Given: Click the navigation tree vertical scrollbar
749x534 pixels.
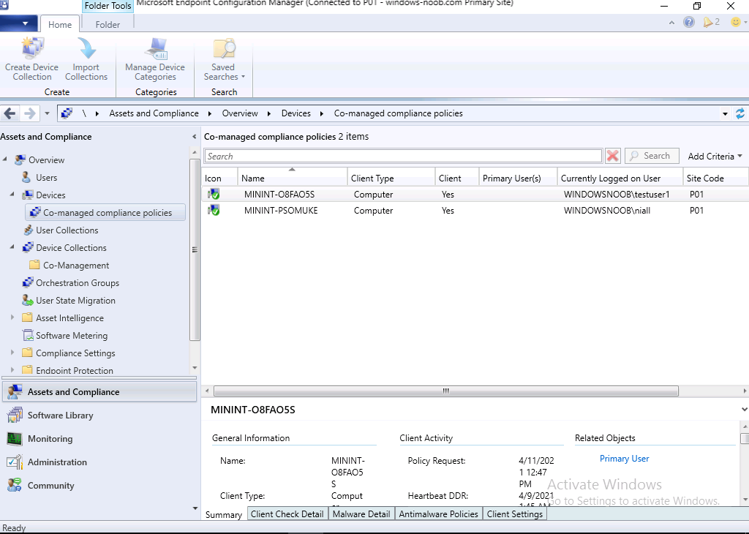Looking at the screenshot, I should [x=195, y=249].
